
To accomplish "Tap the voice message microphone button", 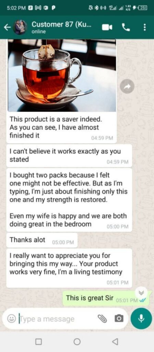I will (x=141, y=318).
